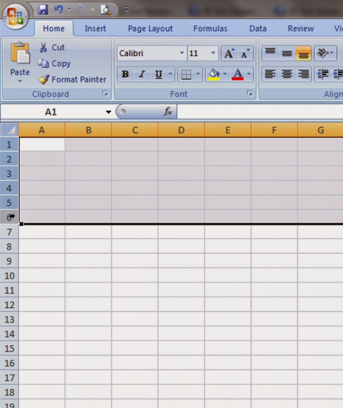The width and height of the screenshot is (343, 408).
Task: Open the Clipboard dialog launcher
Action: point(105,94)
